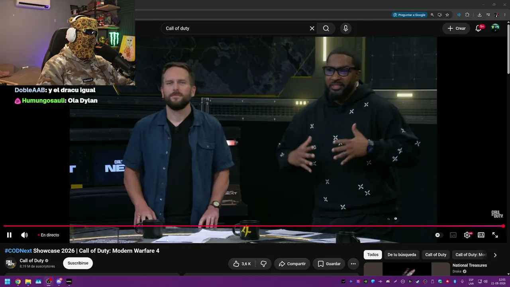The width and height of the screenshot is (510, 287).
Task: Click the Compartir button
Action: (x=292, y=264)
